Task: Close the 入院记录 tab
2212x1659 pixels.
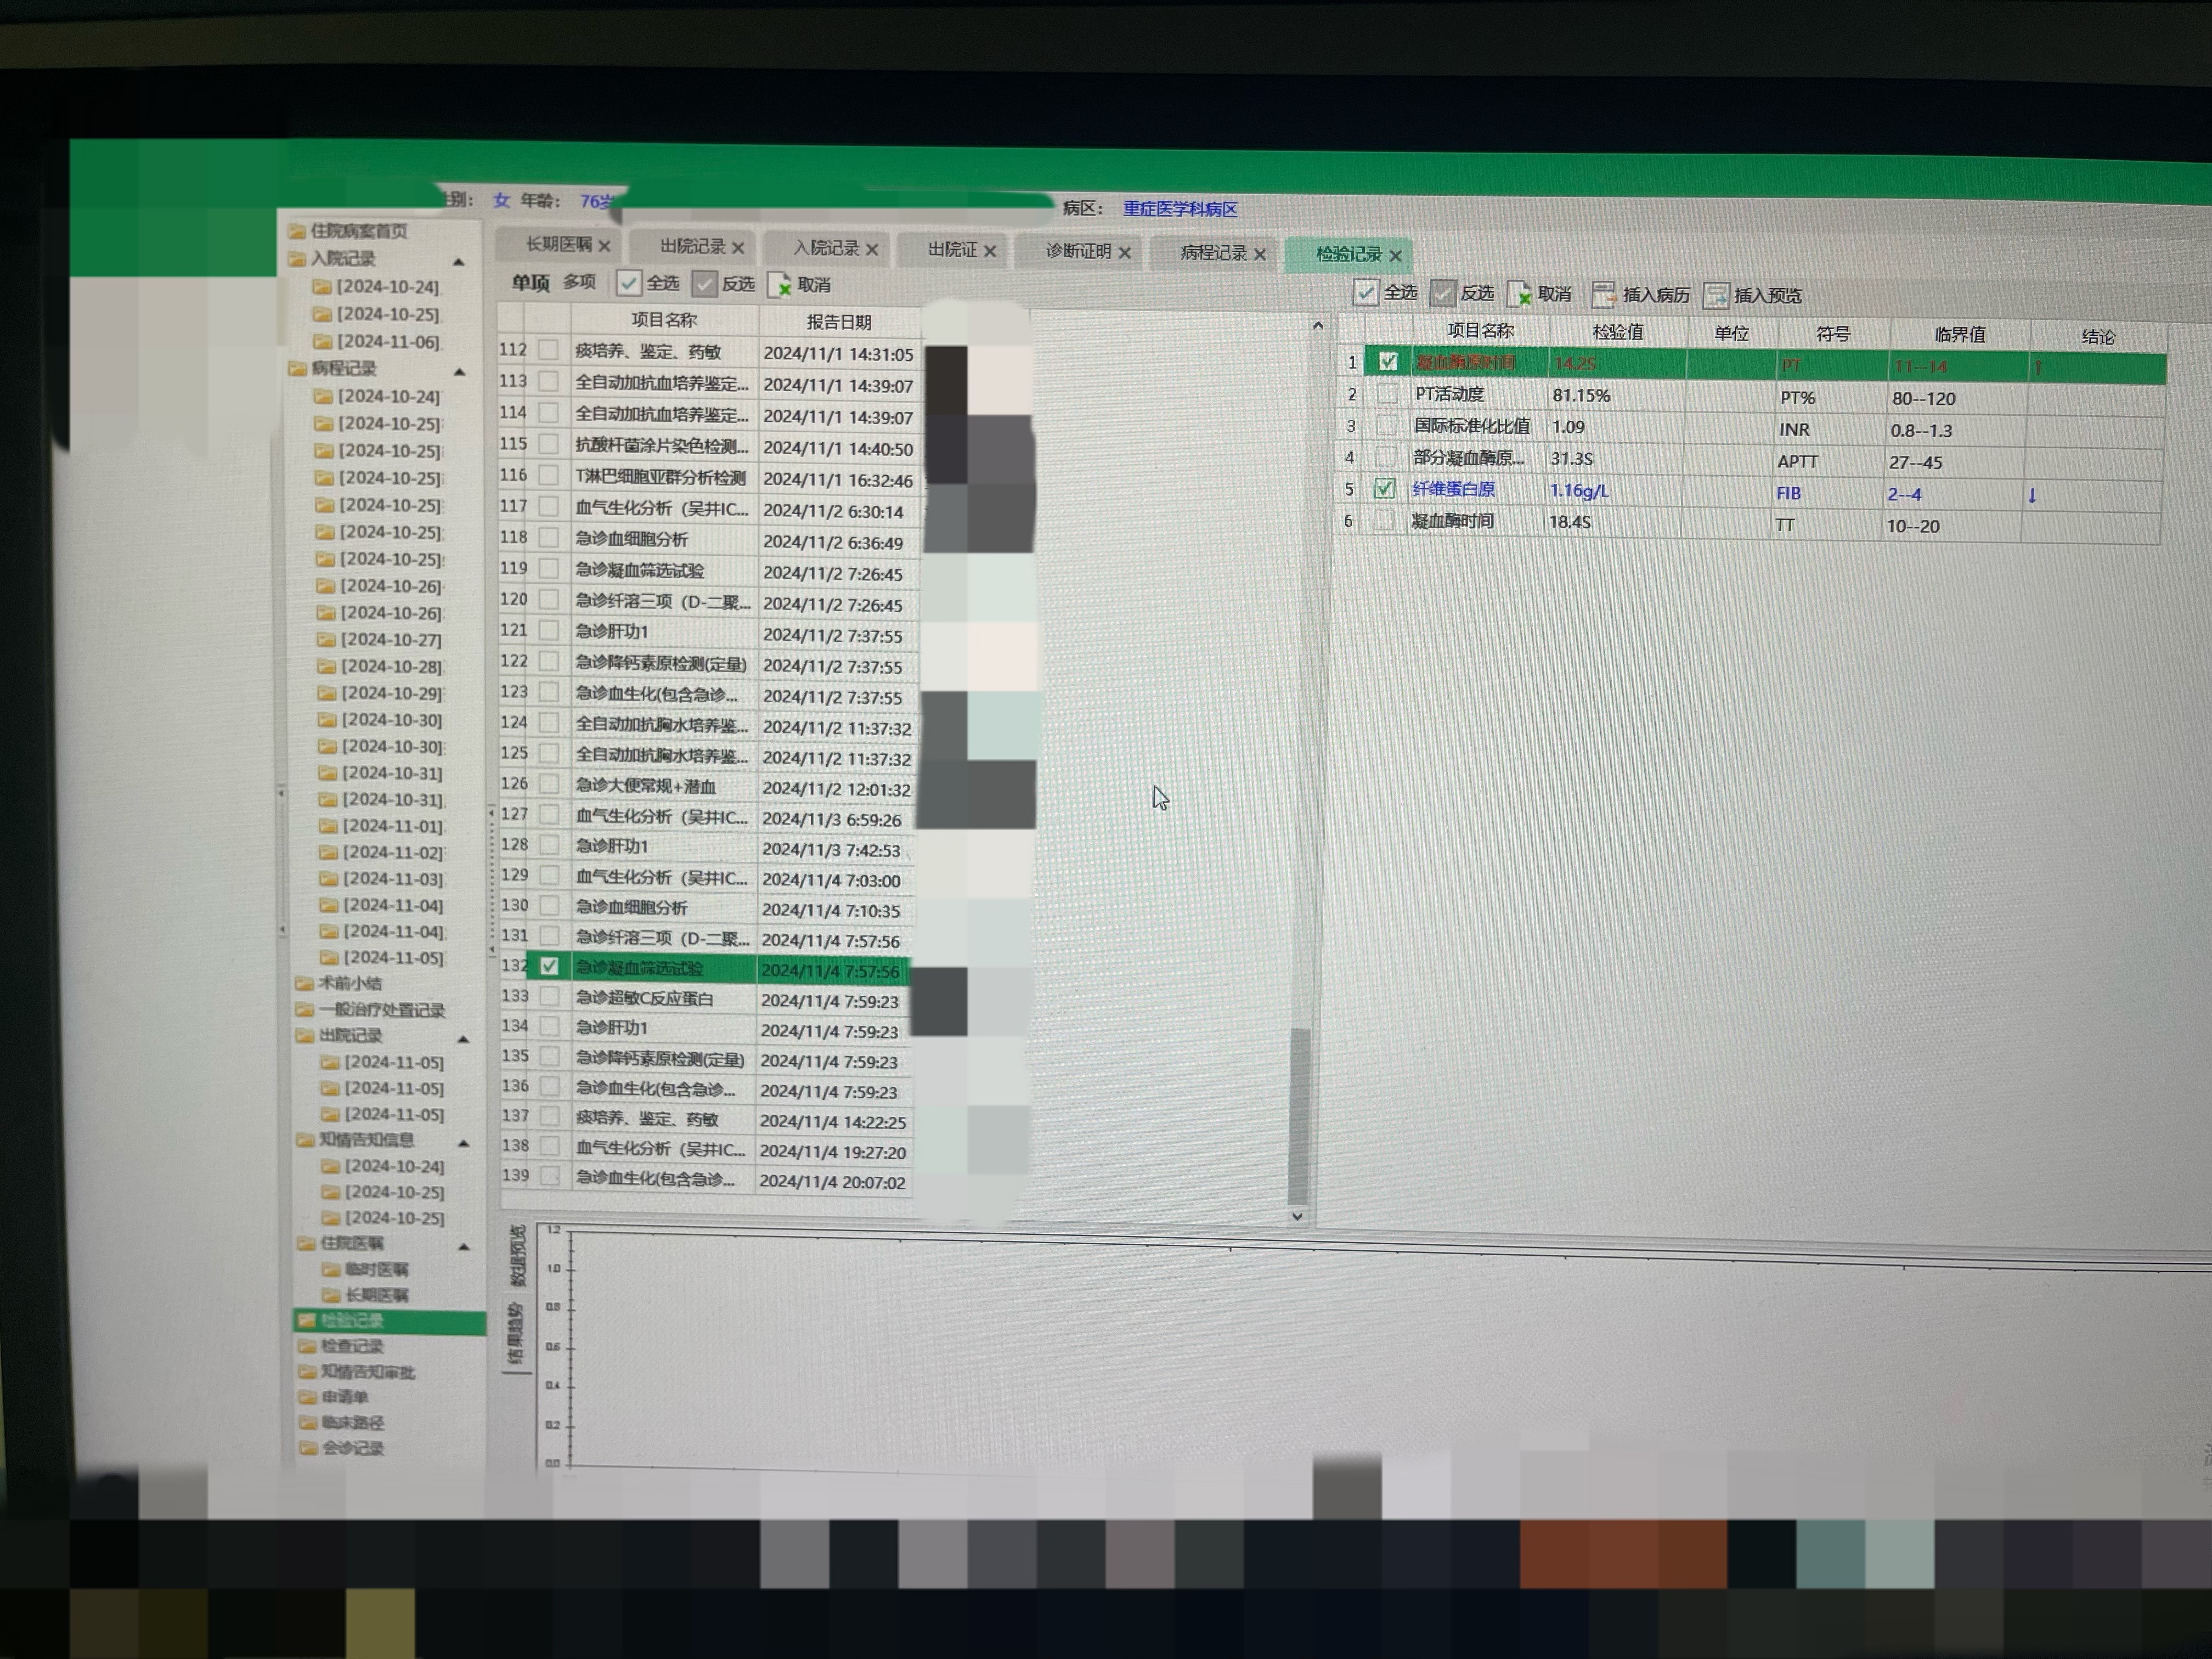Action: (872, 249)
